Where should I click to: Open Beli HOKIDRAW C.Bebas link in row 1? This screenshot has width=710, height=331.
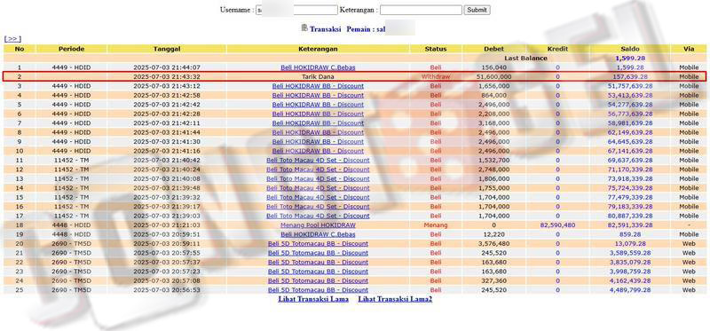(318, 67)
